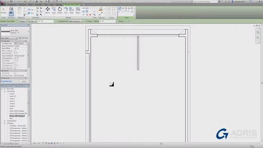Open the Revit application menu
263x148 pixels.
(x=2, y=2)
